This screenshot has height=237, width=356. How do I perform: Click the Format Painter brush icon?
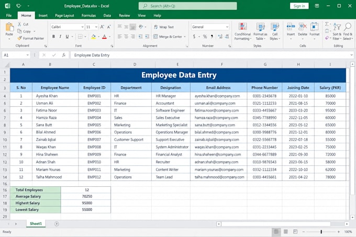coord(20,38)
